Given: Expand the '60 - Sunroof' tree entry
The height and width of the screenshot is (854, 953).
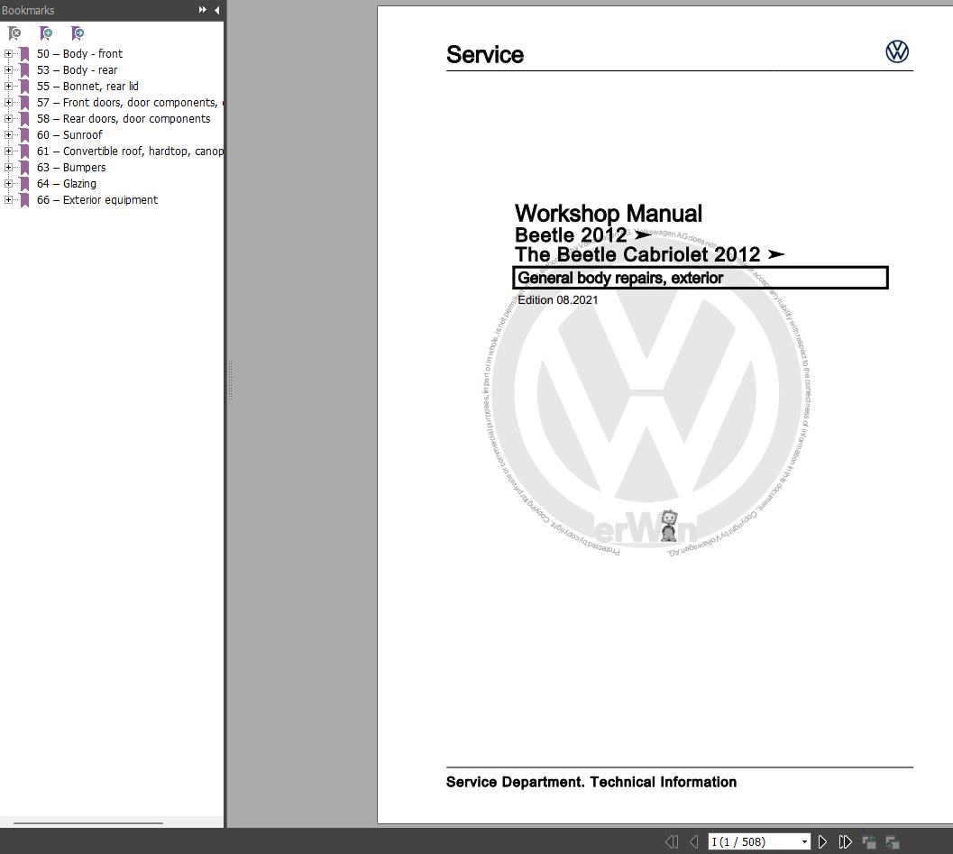Looking at the screenshot, I should click(8, 134).
